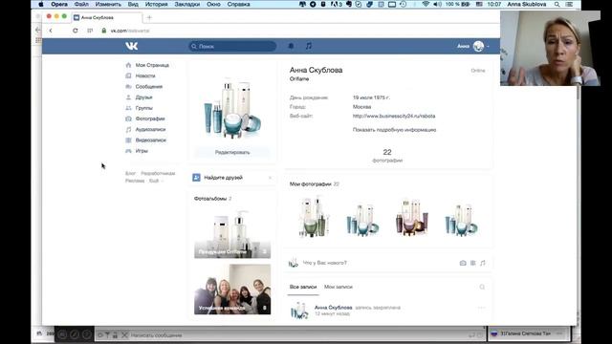Open post options three dots menu
The image size is (612, 344).
[x=481, y=308]
